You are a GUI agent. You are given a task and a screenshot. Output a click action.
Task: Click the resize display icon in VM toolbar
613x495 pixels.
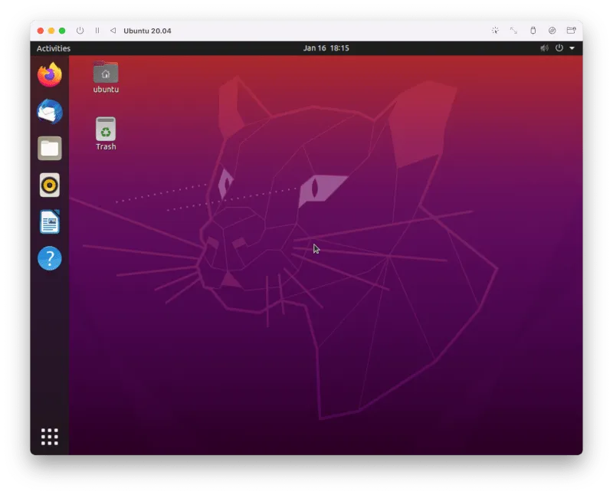click(x=513, y=31)
